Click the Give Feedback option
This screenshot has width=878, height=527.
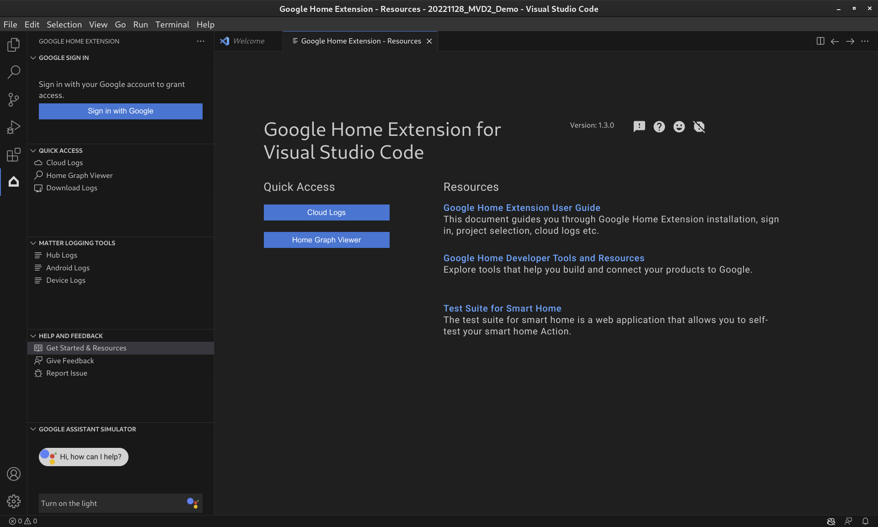coord(70,361)
